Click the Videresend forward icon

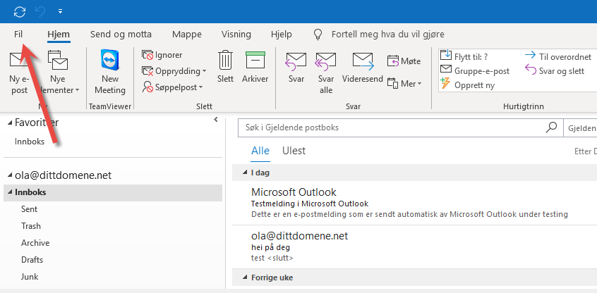click(363, 61)
